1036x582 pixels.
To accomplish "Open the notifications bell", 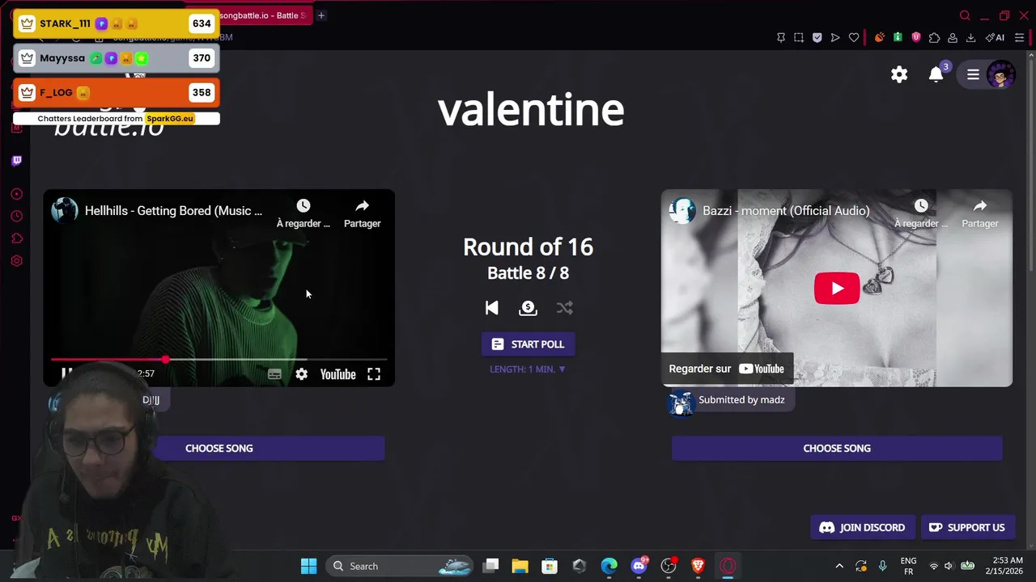I will [x=936, y=74].
